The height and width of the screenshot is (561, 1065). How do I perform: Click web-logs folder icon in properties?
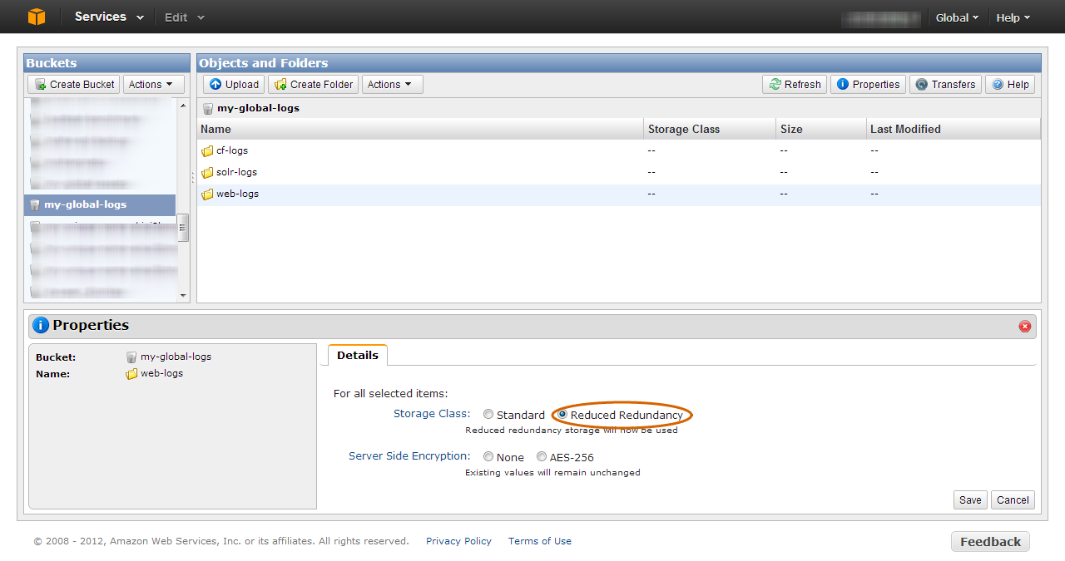131,374
